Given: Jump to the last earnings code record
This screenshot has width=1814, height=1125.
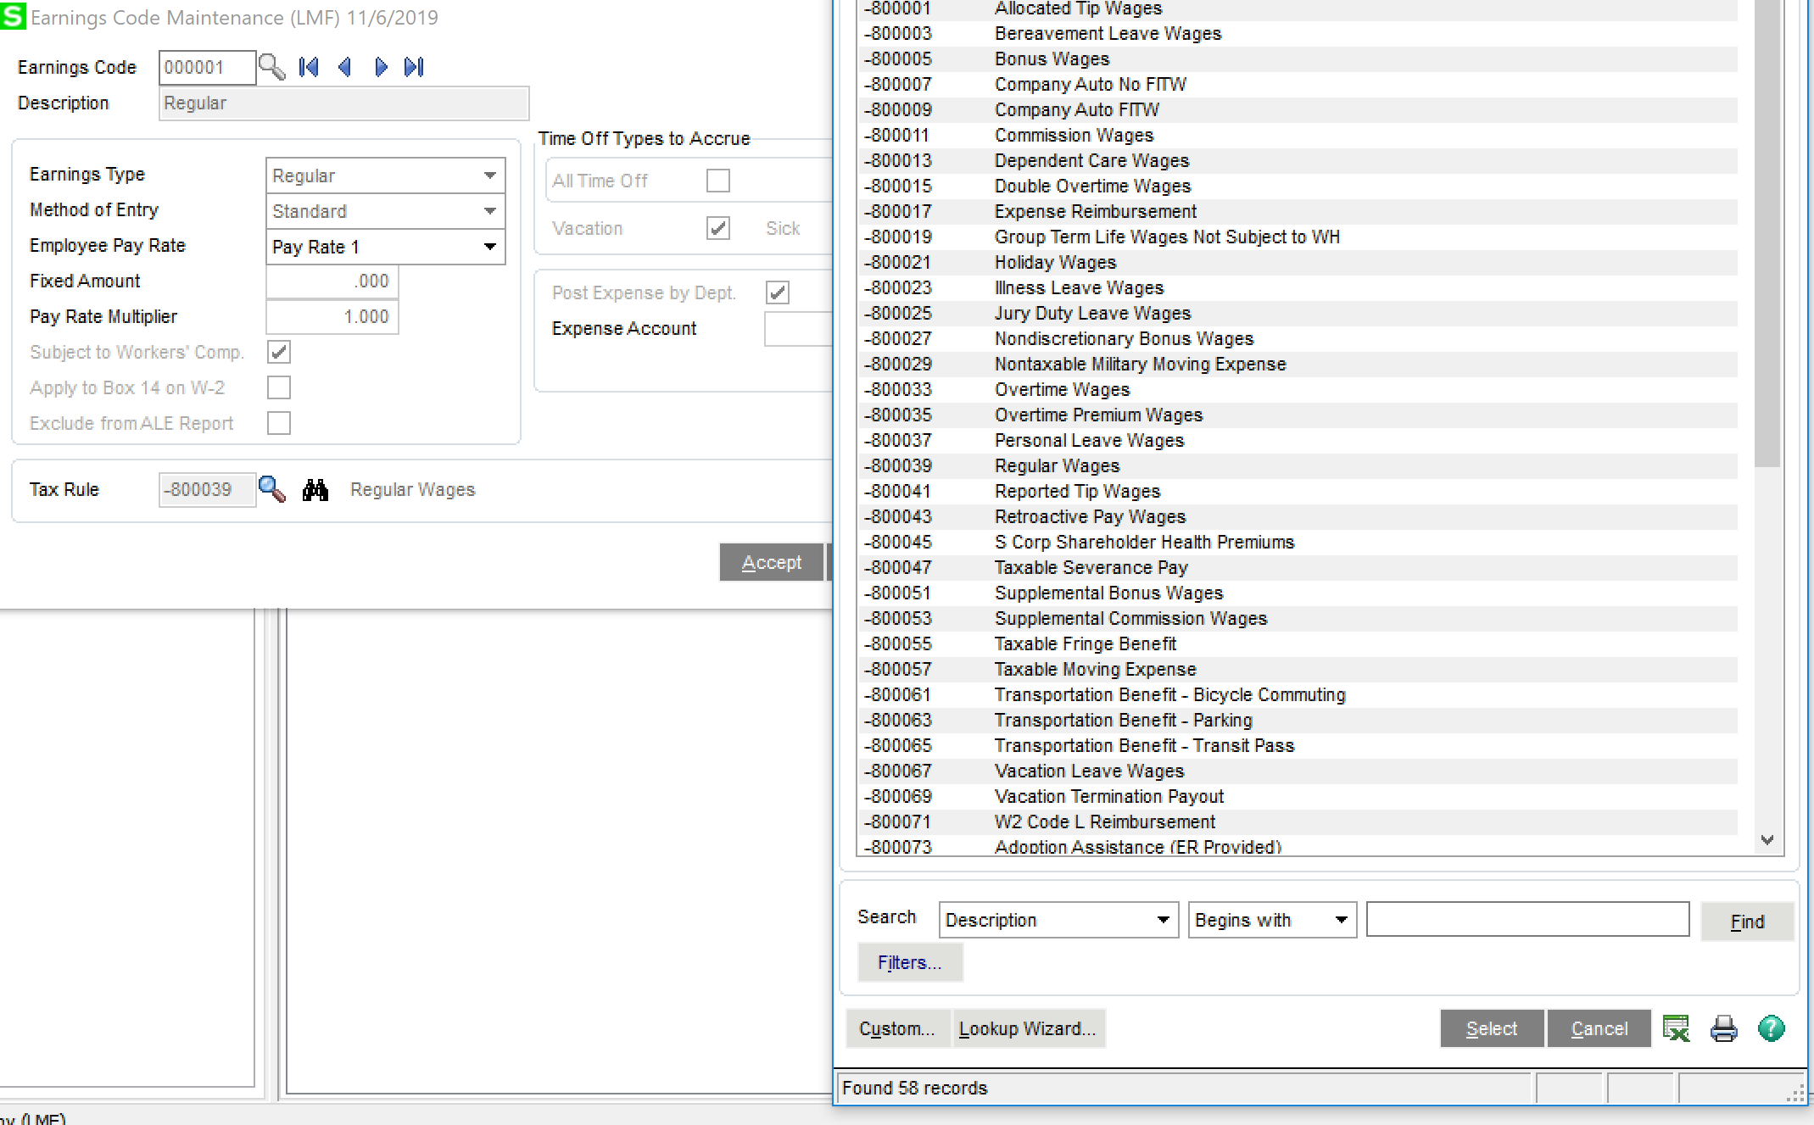Looking at the screenshot, I should 414,67.
